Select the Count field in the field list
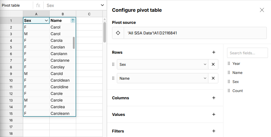This screenshot has width=271, height=137. (237, 91)
